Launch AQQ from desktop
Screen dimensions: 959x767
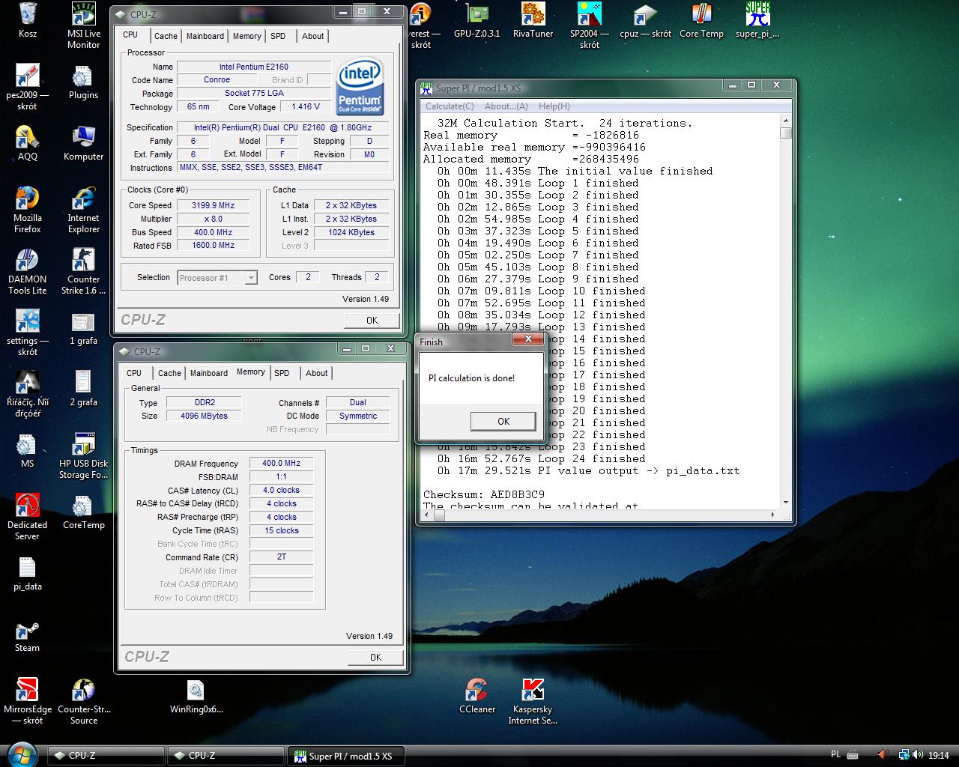pos(28,143)
